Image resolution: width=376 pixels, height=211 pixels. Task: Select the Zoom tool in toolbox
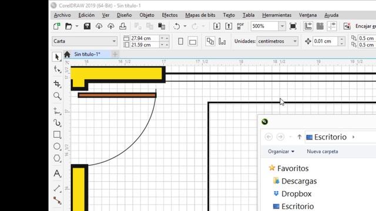click(x=57, y=96)
